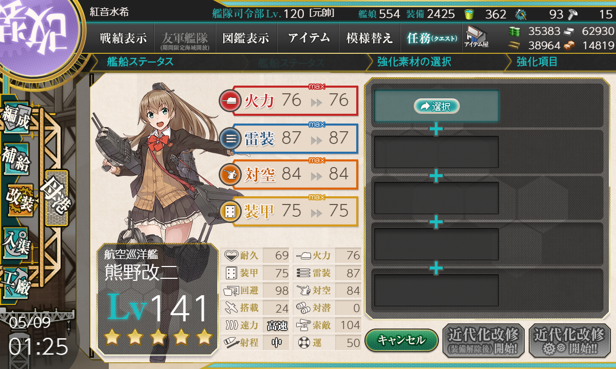Start 近代化改修 modernization button
Image resolution: width=616 pixels, height=369 pixels.
click(x=569, y=340)
